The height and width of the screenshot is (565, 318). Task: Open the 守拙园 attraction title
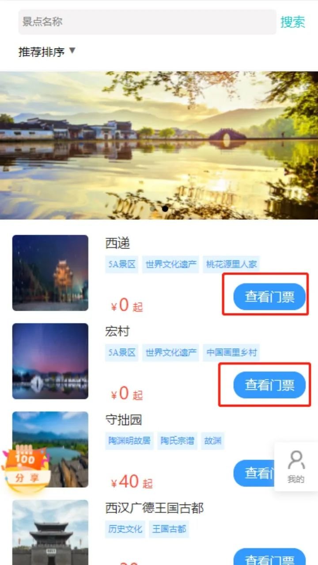click(x=124, y=420)
